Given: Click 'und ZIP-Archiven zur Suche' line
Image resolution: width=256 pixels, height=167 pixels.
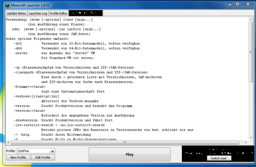Looking at the screenshot, I should pos(88,82).
